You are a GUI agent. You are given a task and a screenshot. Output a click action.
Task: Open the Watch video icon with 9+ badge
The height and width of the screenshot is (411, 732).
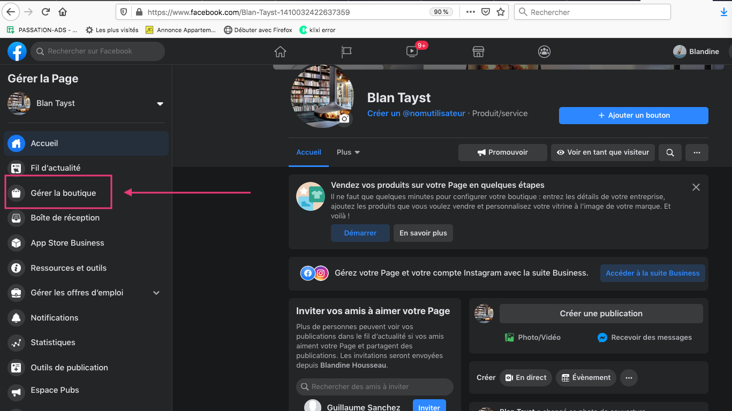413,51
